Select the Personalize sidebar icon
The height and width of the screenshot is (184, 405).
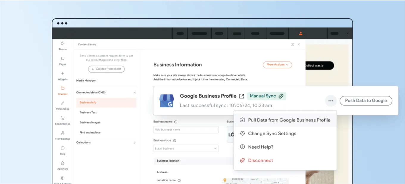coord(62,103)
